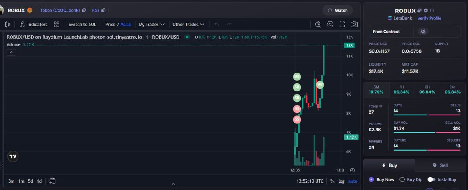Add ROBUX to watchlist with Watch
This screenshot has height=190, width=468.
(x=337, y=10)
